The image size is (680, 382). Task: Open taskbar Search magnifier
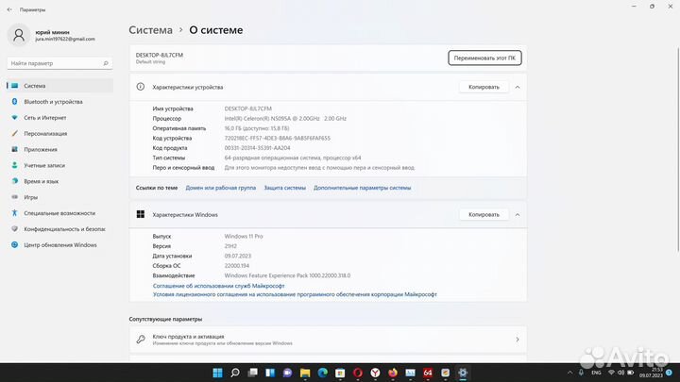pyautogui.click(x=235, y=373)
